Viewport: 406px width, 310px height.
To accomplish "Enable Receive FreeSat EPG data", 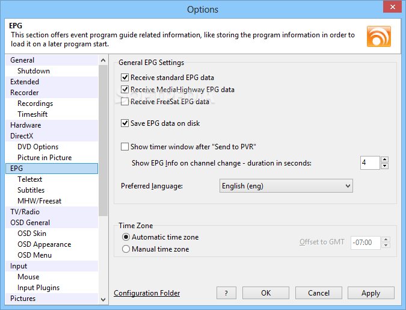I will click(125, 101).
